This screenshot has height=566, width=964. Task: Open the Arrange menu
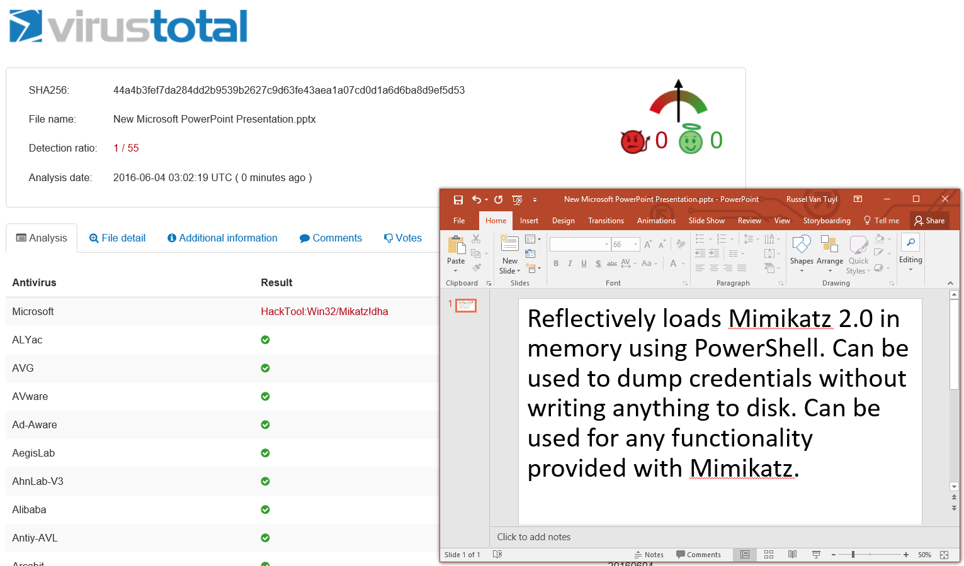(x=830, y=254)
